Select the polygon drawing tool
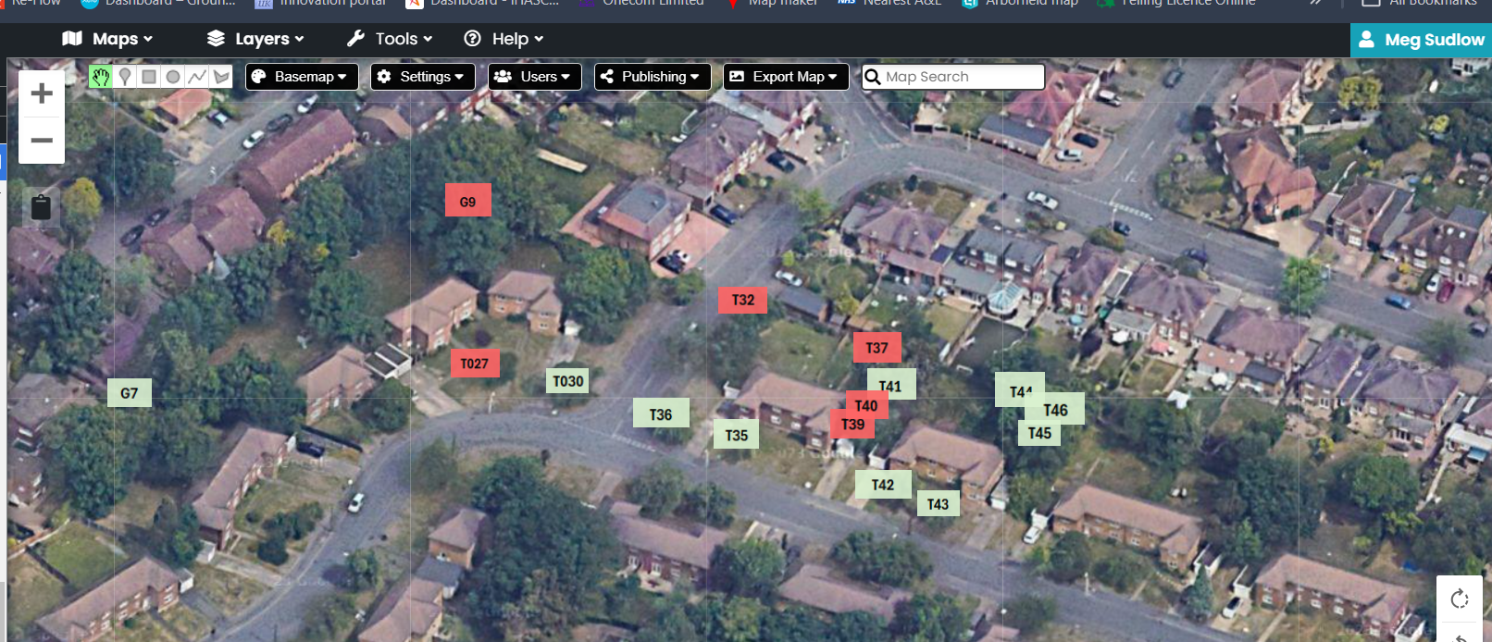The width and height of the screenshot is (1492, 642). [x=221, y=77]
